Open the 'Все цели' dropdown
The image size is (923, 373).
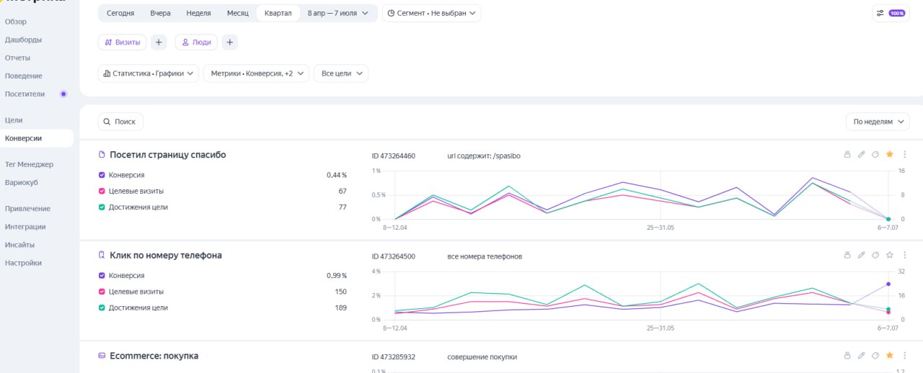pos(341,73)
